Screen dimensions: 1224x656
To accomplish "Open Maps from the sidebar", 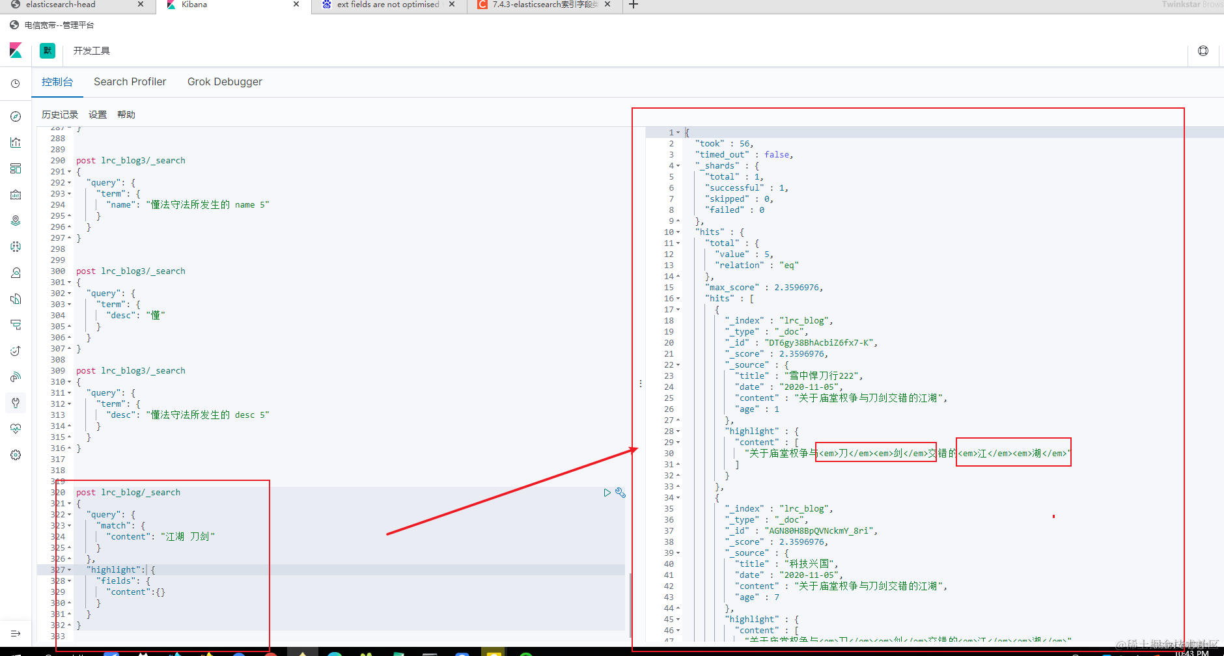I will [x=16, y=221].
